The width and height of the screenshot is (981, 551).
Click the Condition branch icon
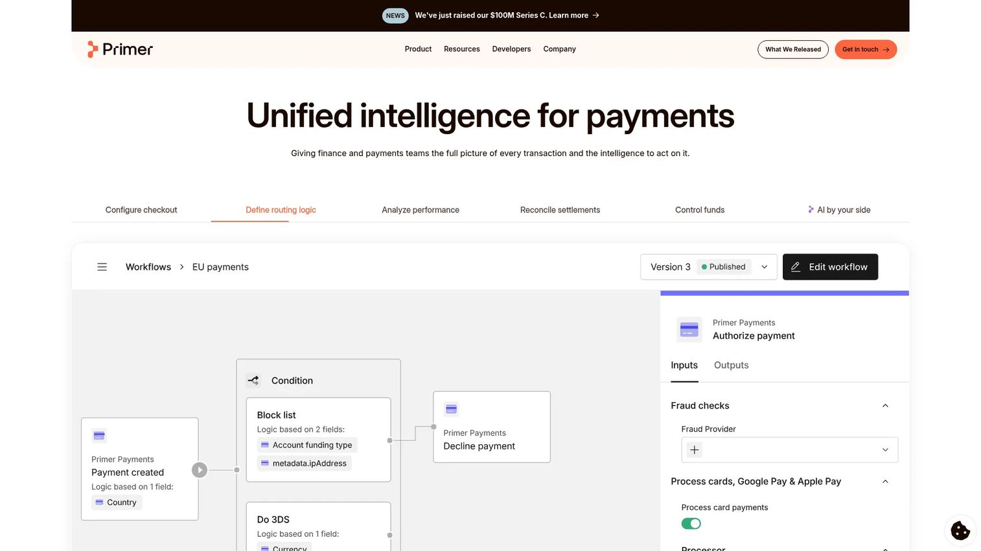(x=253, y=381)
